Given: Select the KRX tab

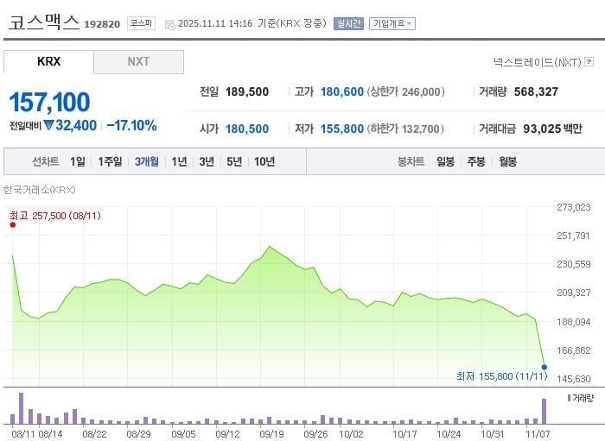Looking at the screenshot, I should click(x=49, y=62).
